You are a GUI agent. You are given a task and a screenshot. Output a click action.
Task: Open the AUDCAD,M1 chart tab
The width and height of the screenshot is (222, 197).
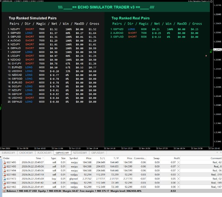[44, 153]
